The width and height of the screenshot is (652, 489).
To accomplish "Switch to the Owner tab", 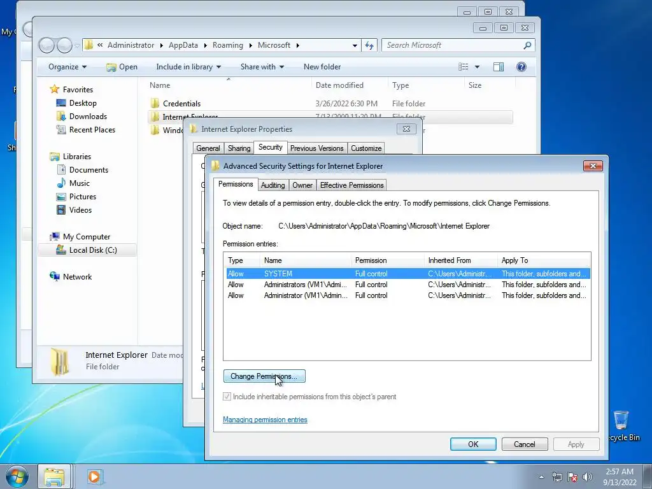I will coord(302,185).
